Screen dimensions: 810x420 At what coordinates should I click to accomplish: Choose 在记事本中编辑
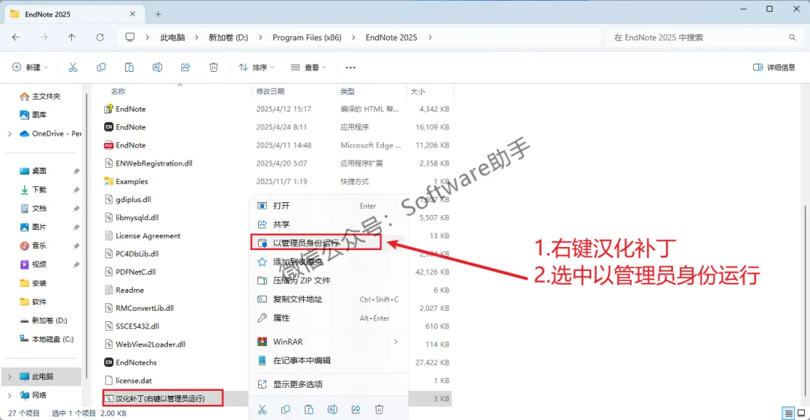pos(328,360)
